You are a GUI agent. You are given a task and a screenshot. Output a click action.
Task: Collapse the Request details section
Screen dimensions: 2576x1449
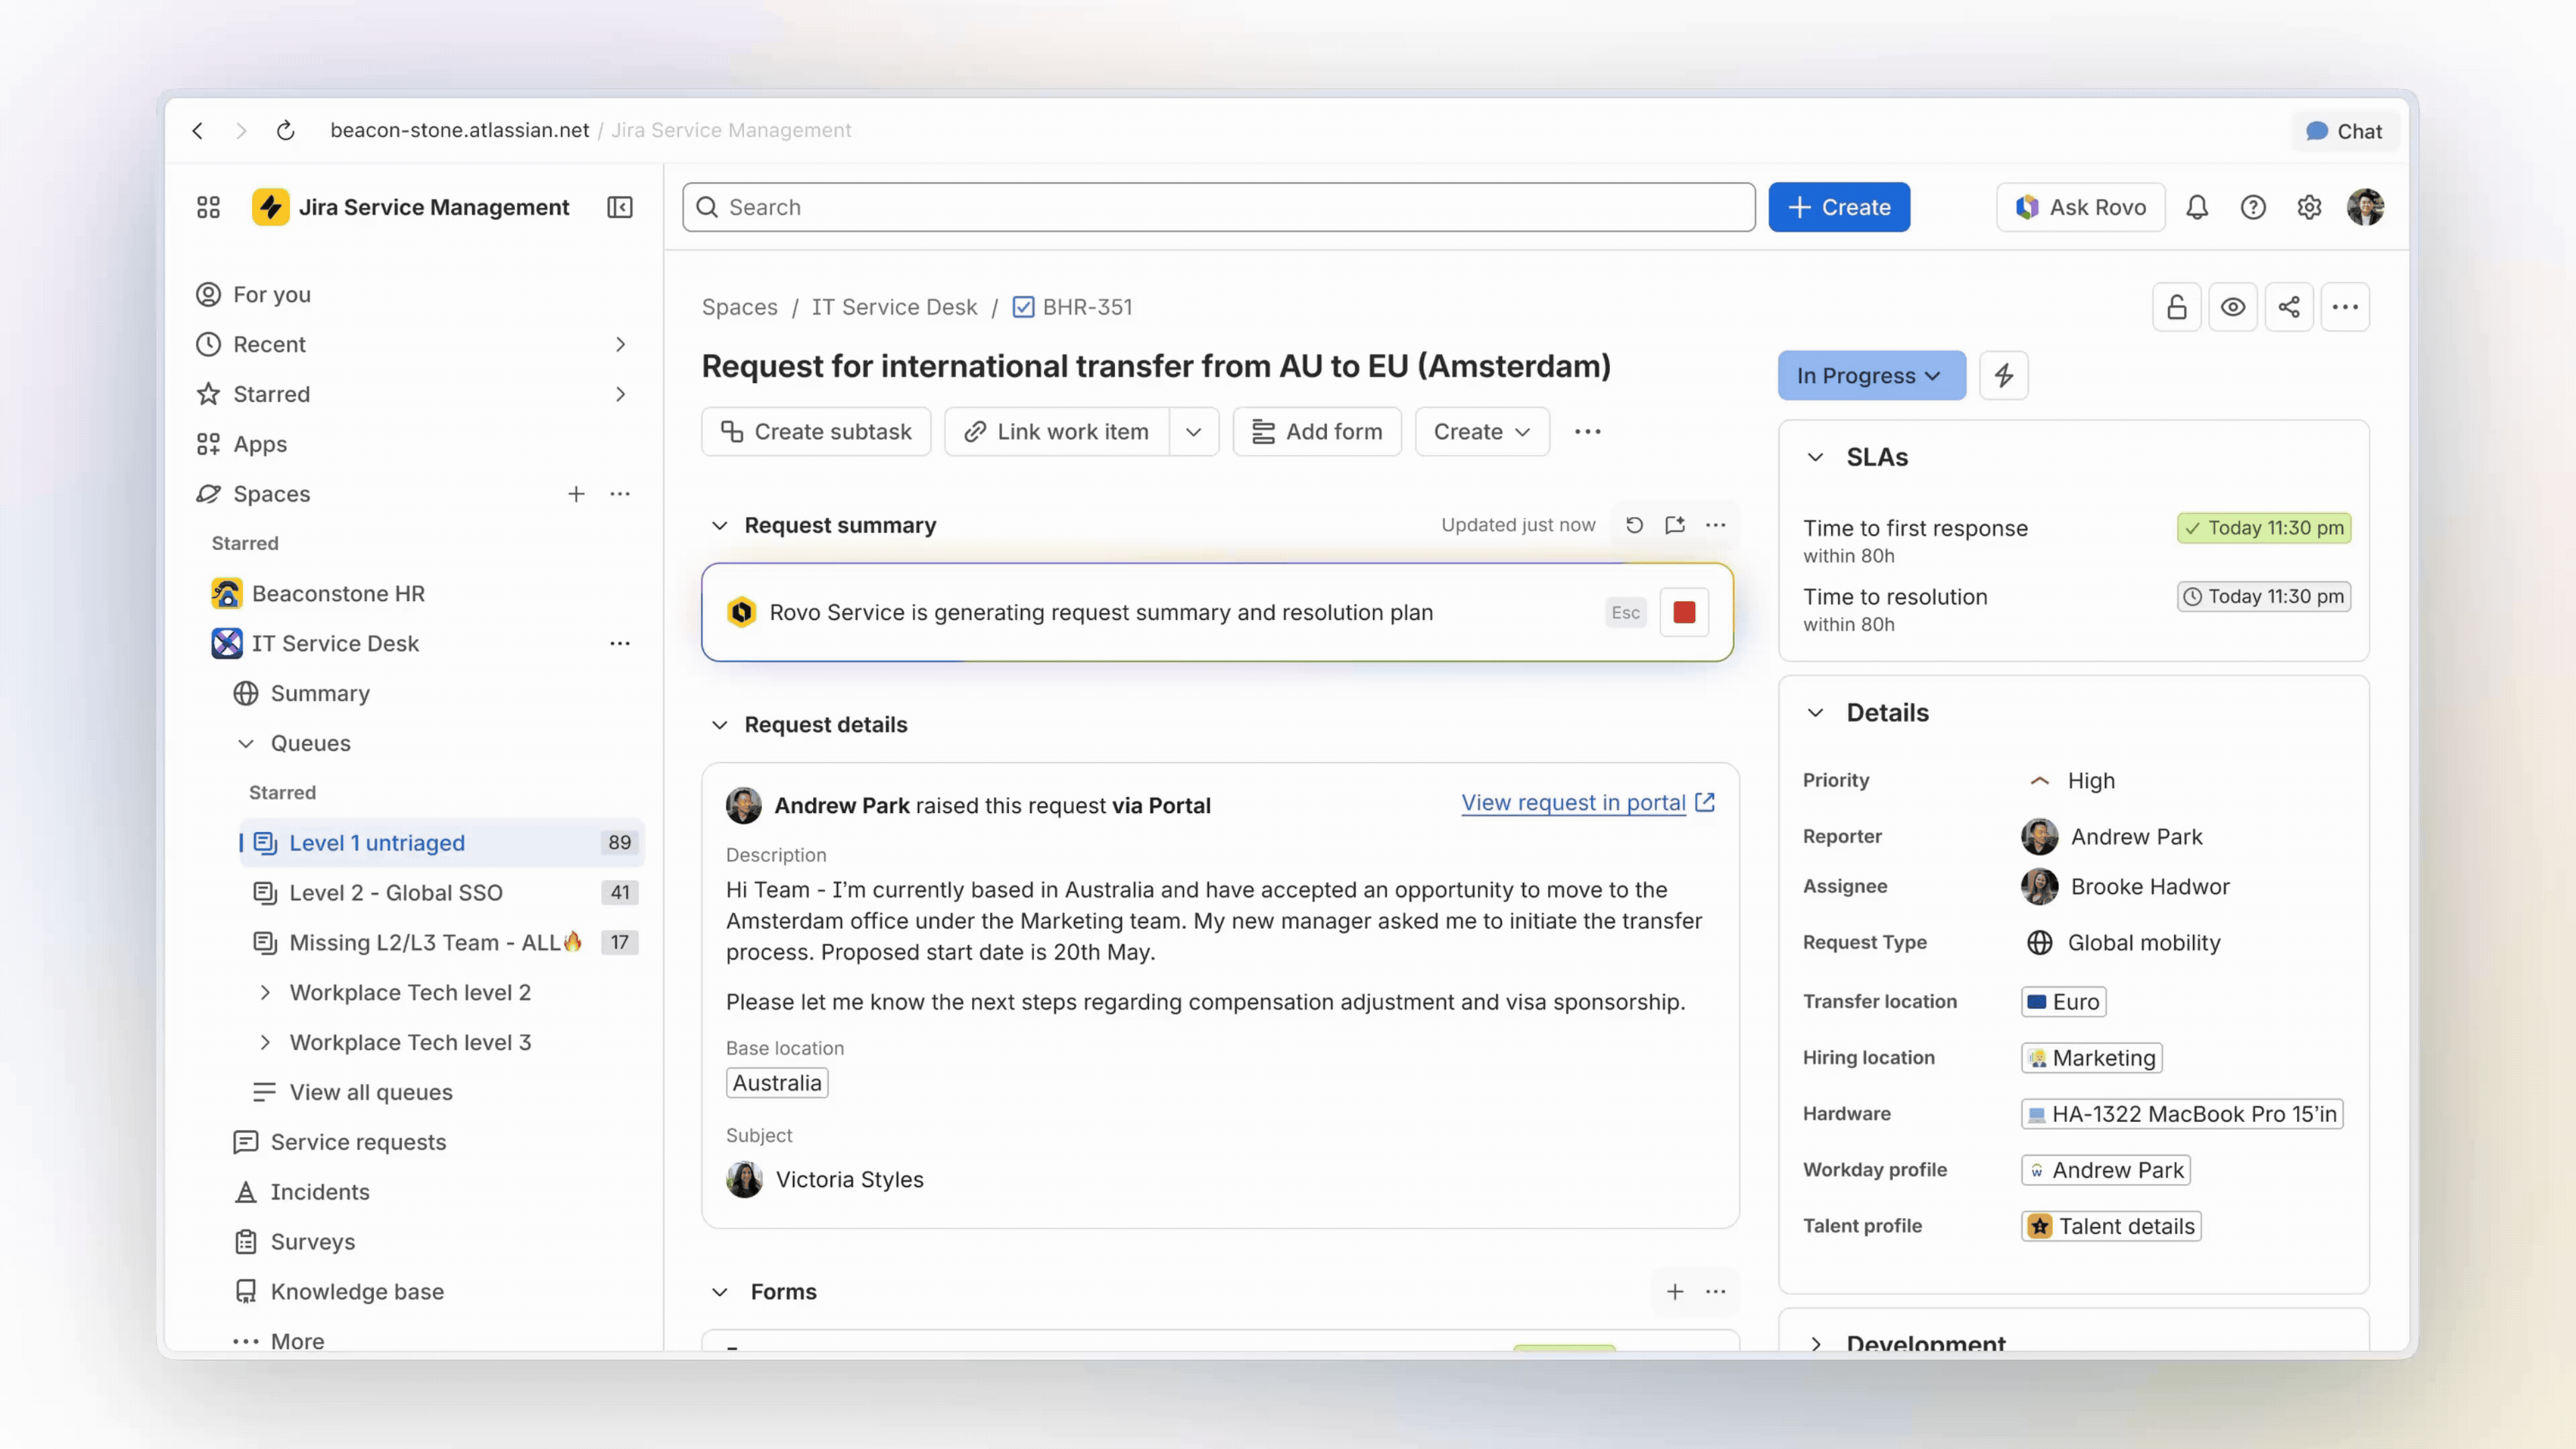(719, 724)
